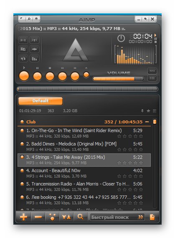Screen dimensions: 175x238
Task: Open the sound effects waveform button
Action: point(34,49)
